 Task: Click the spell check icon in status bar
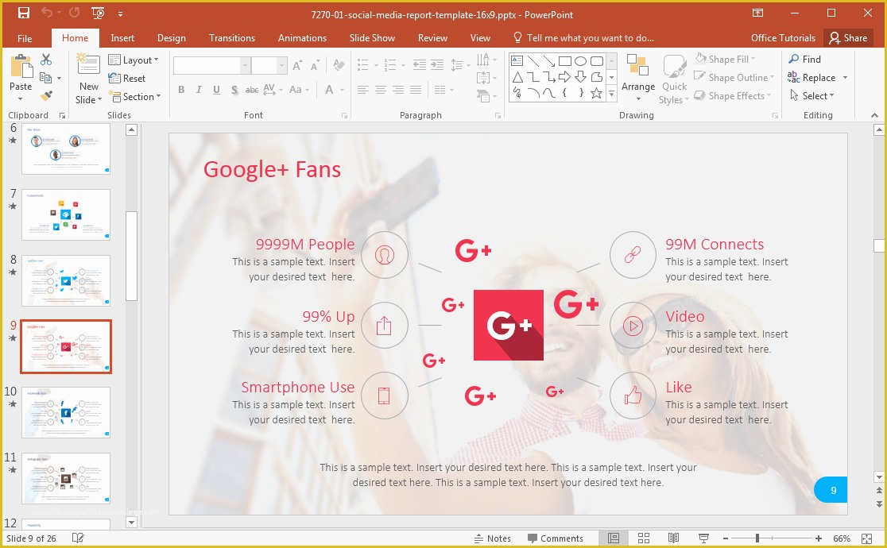tap(78, 538)
